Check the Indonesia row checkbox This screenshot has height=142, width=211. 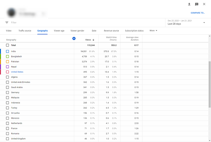pos(8,103)
